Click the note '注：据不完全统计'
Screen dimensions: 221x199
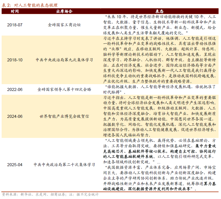(84, 195)
